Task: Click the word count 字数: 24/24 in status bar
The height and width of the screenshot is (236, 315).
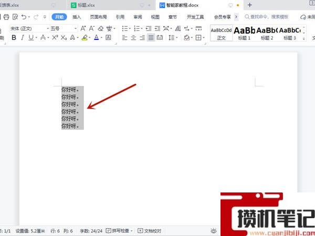Action: [91, 231]
